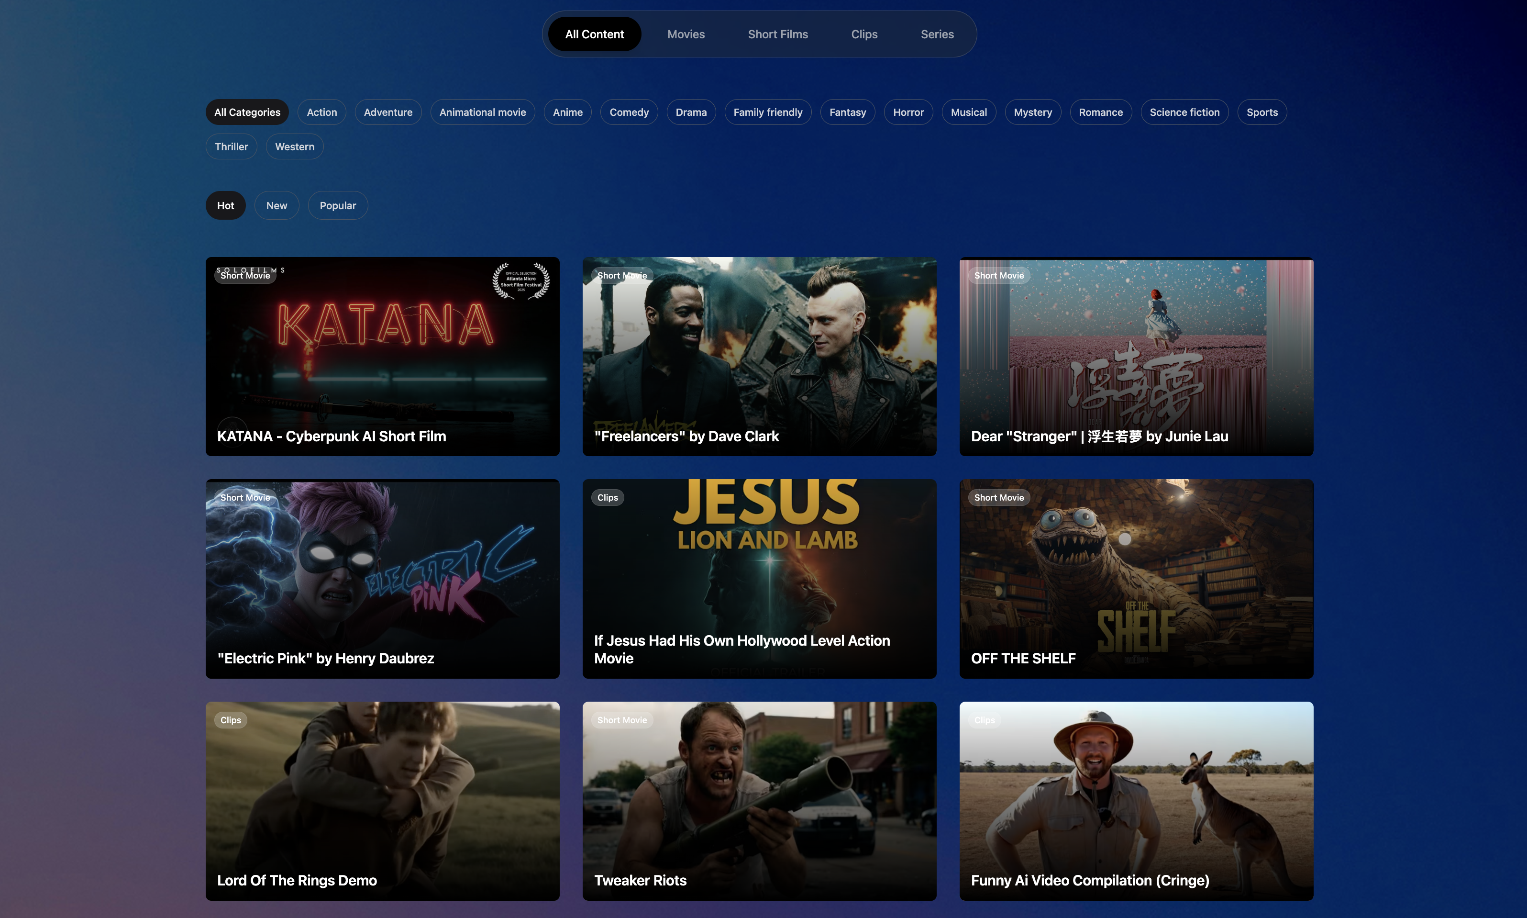The height and width of the screenshot is (918, 1527).
Task: Sort content by New
Action: 277,205
